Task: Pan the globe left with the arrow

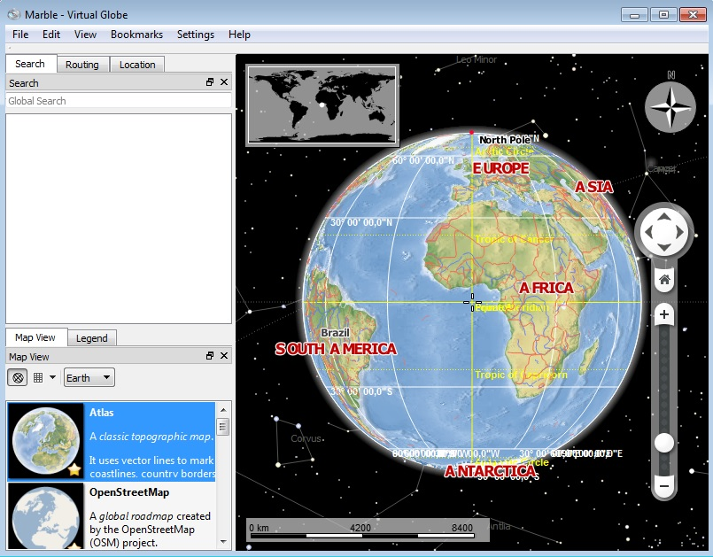Action: pyautogui.click(x=648, y=232)
